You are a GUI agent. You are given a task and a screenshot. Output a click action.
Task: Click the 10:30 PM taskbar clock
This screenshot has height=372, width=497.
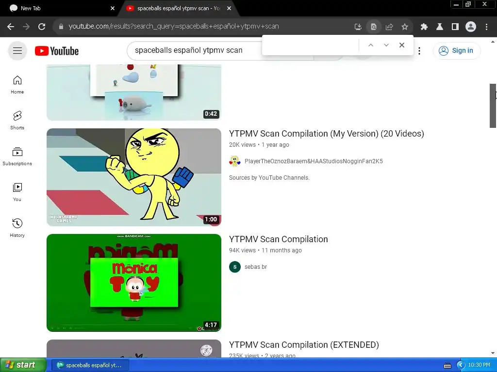point(479,365)
